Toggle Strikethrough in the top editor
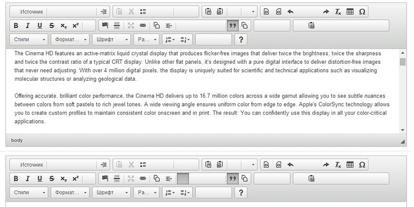414x207 pixels. (x=52, y=25)
